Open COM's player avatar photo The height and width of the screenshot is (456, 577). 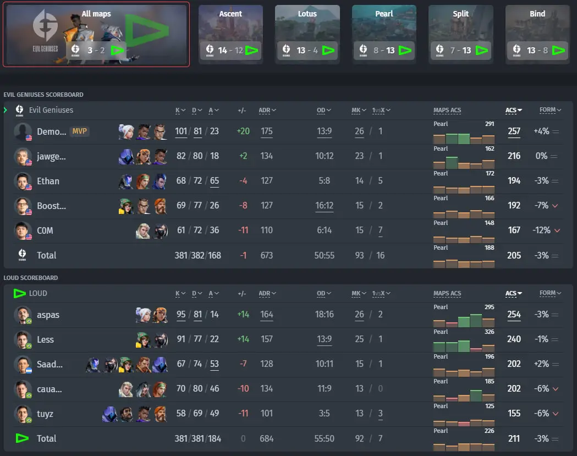(23, 230)
